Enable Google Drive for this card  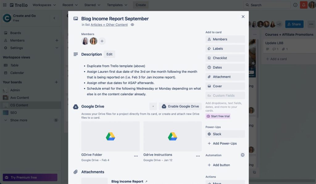tap(180, 106)
